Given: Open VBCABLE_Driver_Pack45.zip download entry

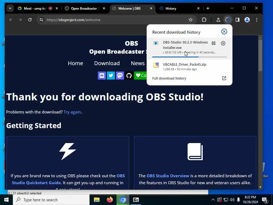Looking at the screenshot, I should pos(190,66).
